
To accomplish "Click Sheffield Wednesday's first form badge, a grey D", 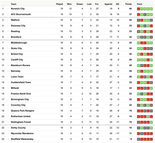I will (x=138, y=139).
